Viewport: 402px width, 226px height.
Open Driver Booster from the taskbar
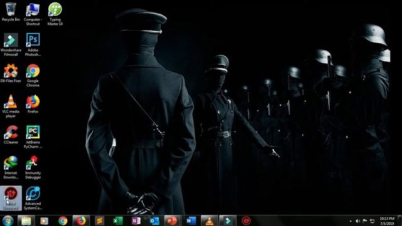tap(246, 220)
